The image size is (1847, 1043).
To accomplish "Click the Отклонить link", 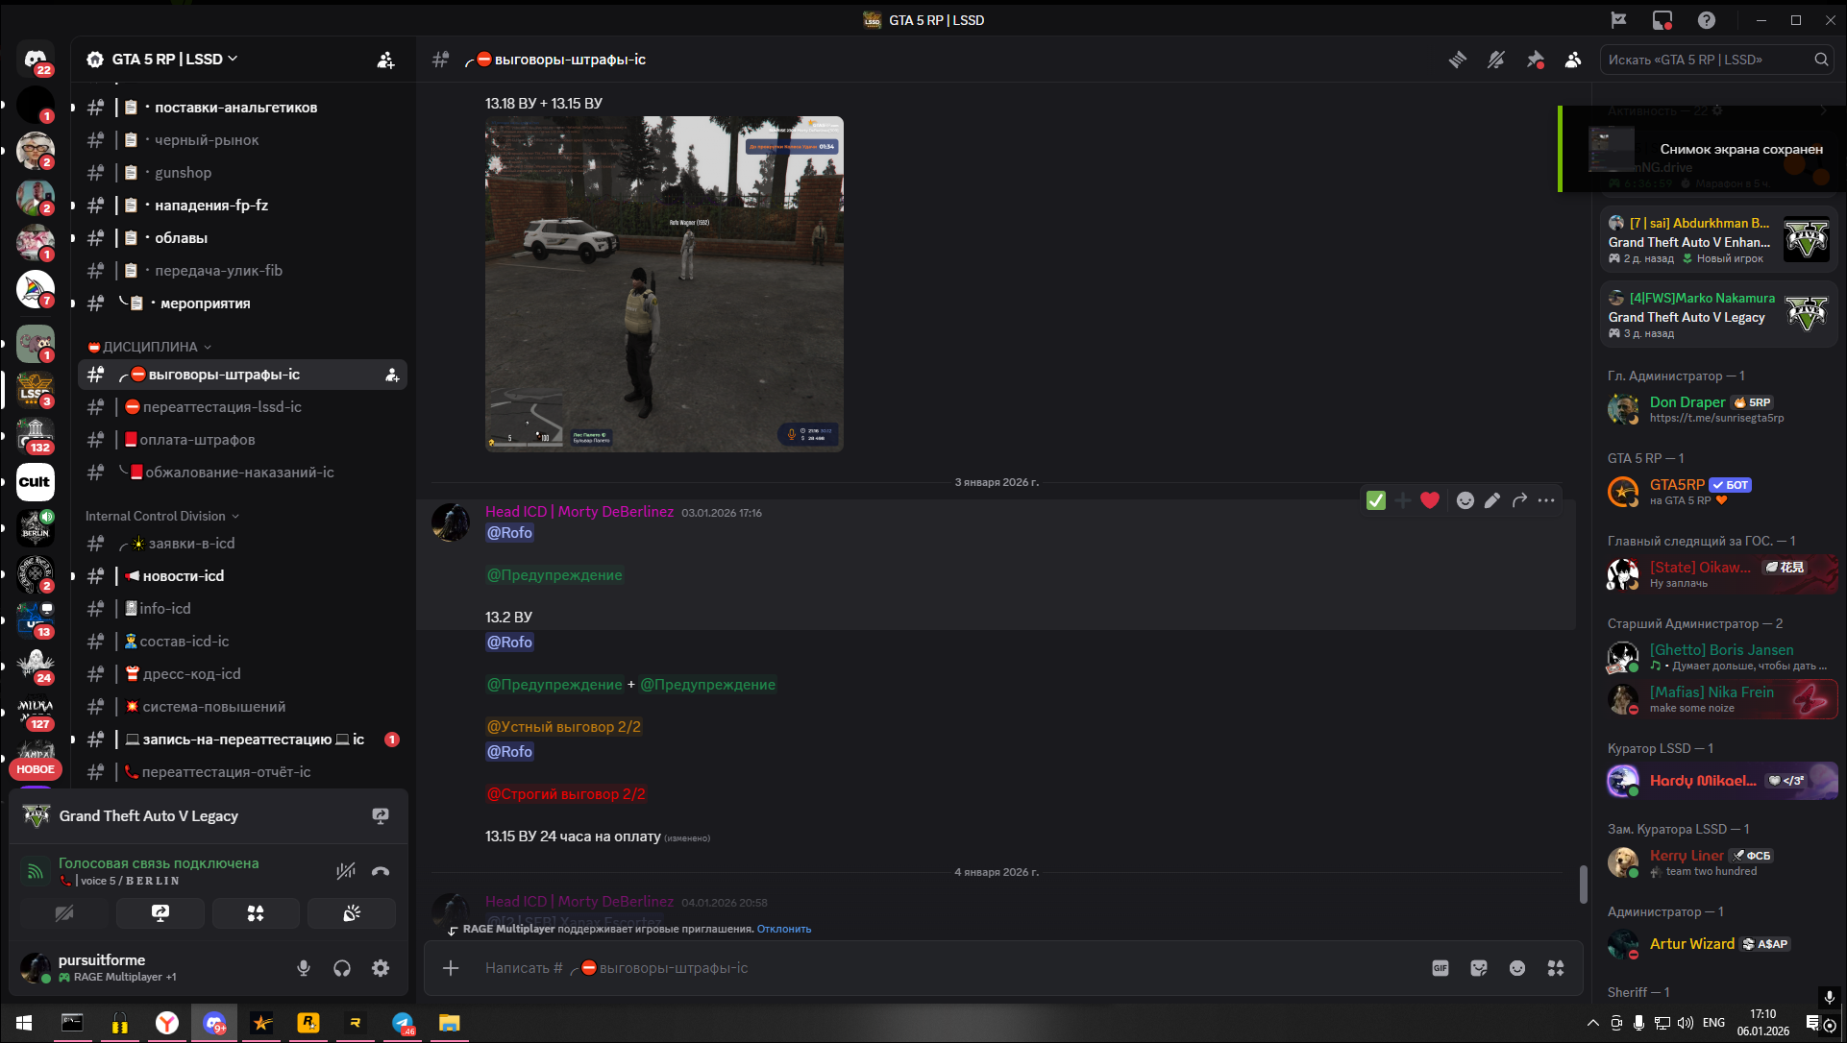I will 784,929.
